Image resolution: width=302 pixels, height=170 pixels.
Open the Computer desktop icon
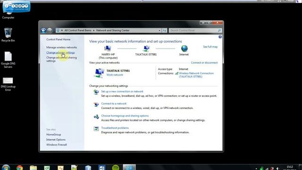[x=8, y=14]
